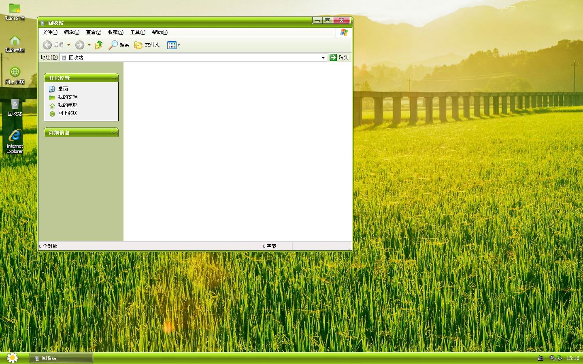Toggle the Folders (文件夹) pane button
Image resolution: width=583 pixels, height=364 pixels.
(147, 45)
